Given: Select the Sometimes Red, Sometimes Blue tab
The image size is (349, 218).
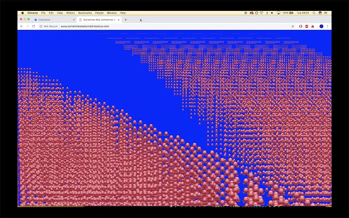Looking at the screenshot, I should [x=99, y=20].
